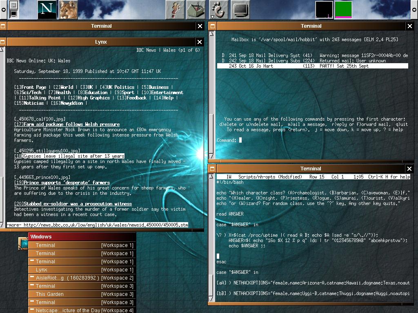Follow the [8]Education link
Screen dimensions: 418x313
click(93, 93)
